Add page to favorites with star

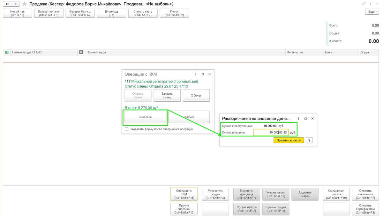[x=24, y=4]
